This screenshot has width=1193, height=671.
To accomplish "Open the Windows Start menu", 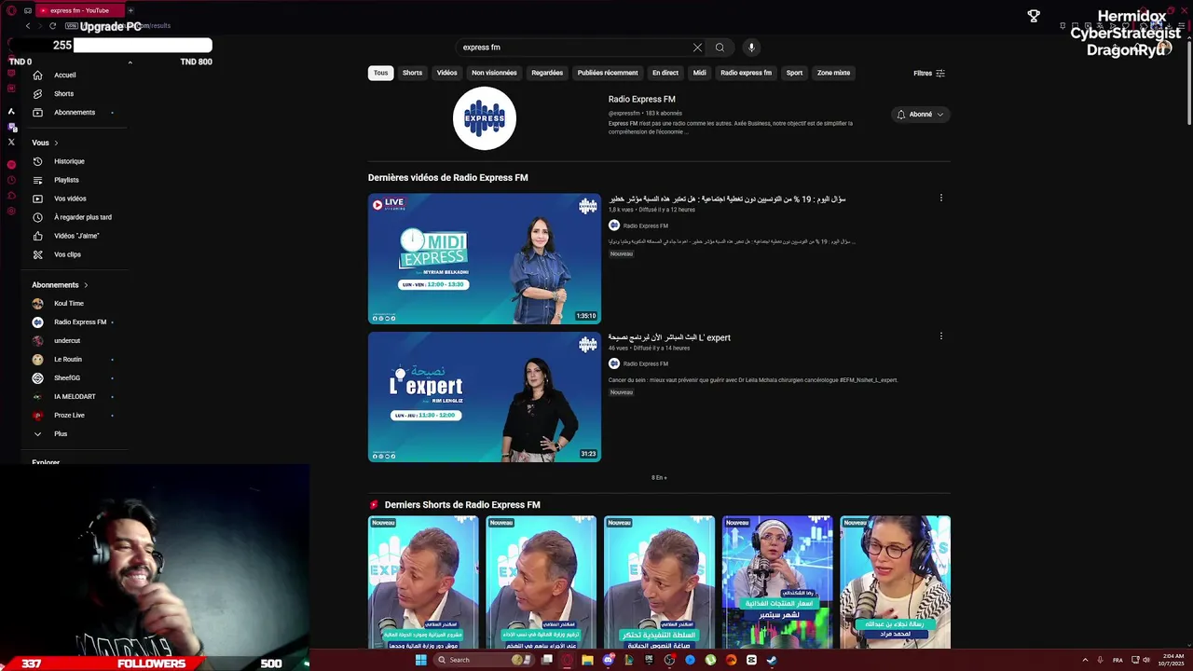I will [420, 660].
